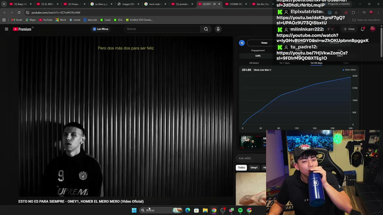Image resolution: width=383 pixels, height=215 pixels.
Task: Switch to the Baby J tab
Action: click(19, 4)
